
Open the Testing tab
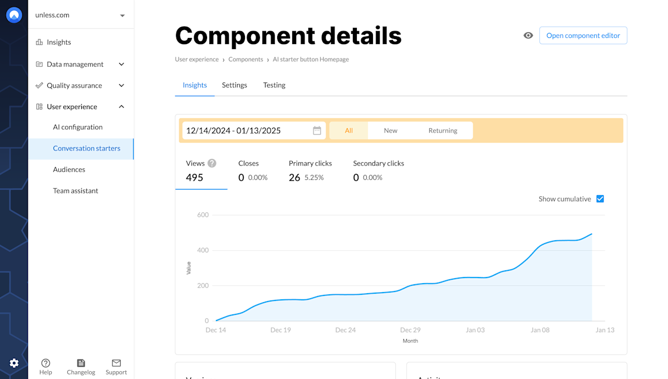coord(274,85)
